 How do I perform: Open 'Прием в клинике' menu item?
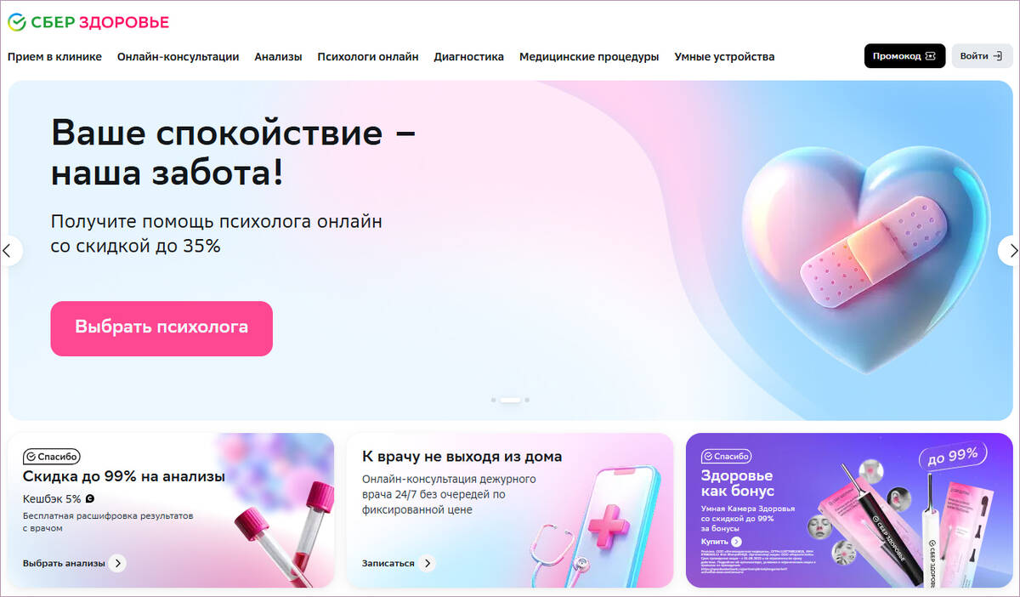coord(54,57)
